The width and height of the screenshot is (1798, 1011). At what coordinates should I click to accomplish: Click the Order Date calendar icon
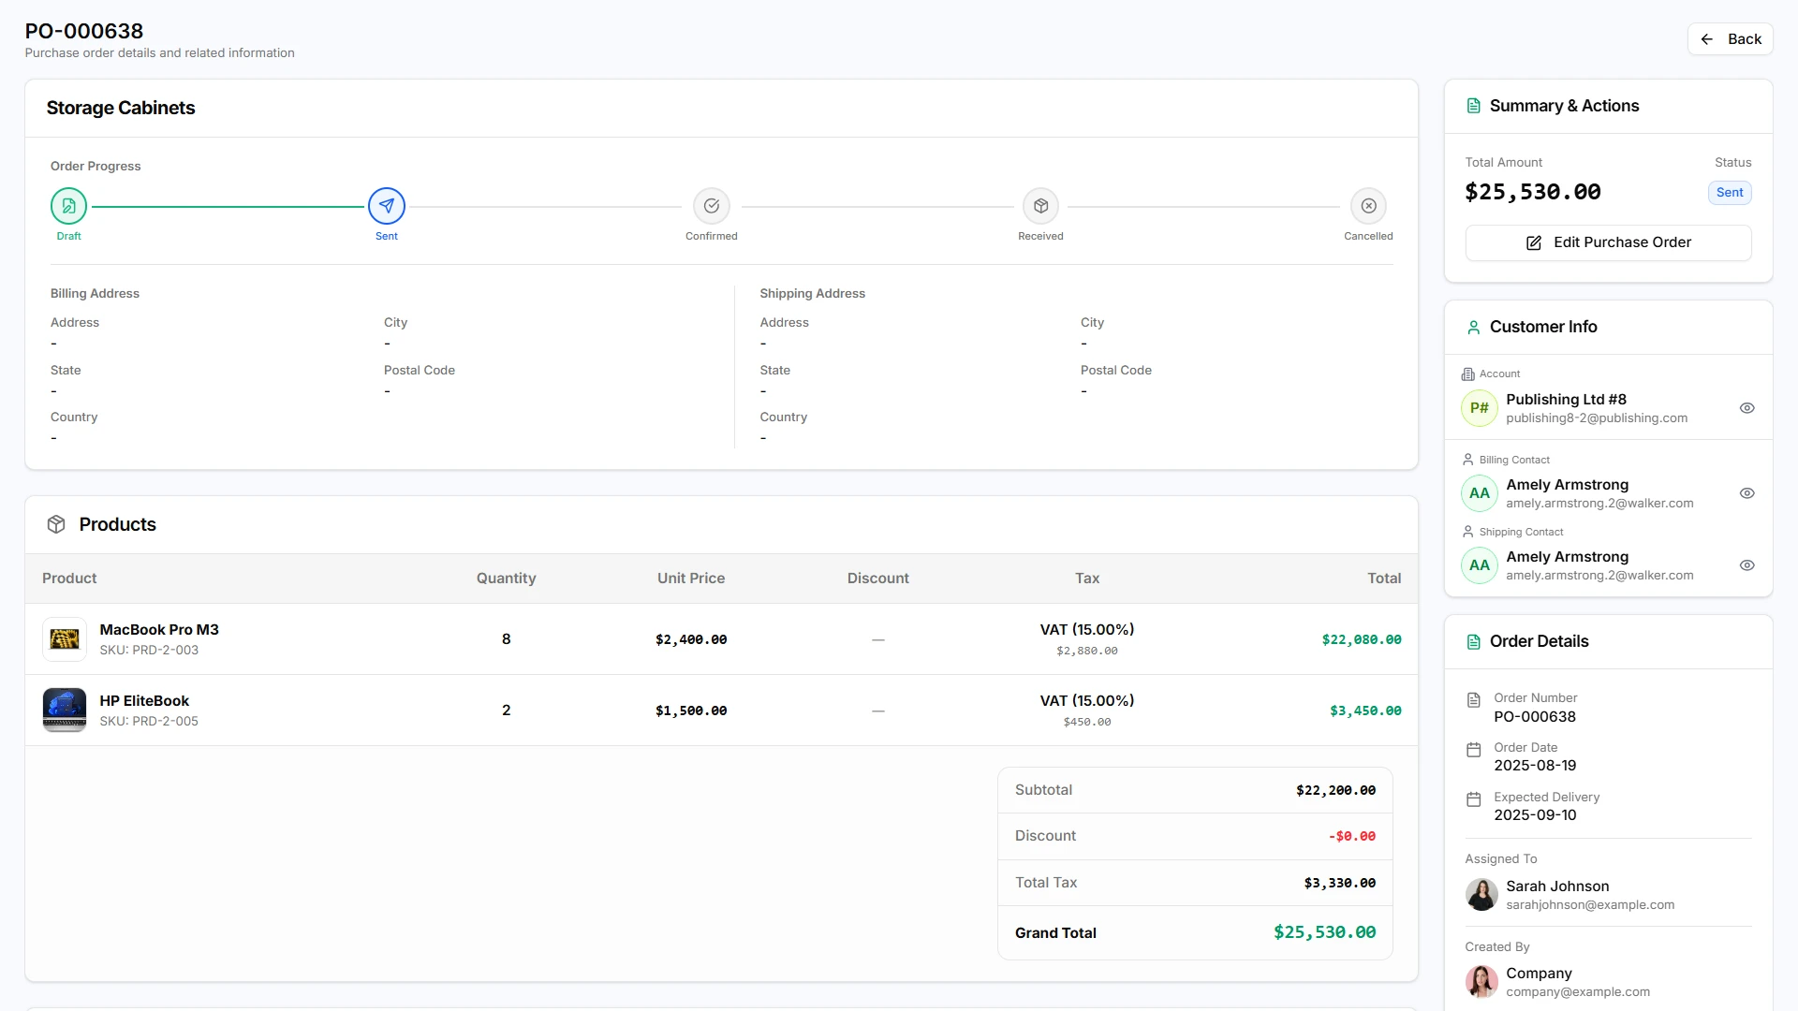[1473, 750]
